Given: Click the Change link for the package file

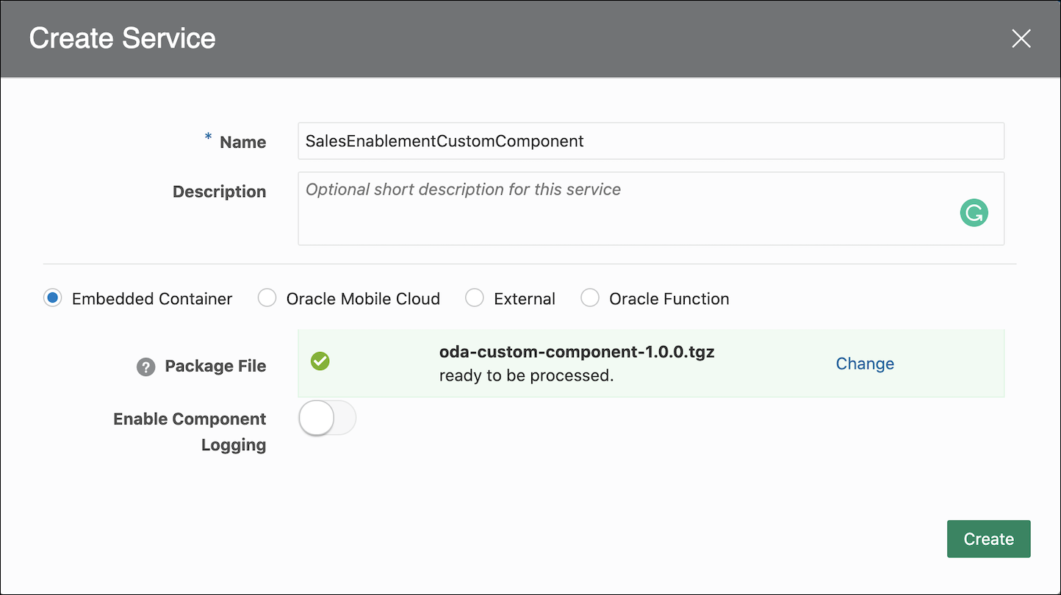Looking at the screenshot, I should pyautogui.click(x=865, y=363).
